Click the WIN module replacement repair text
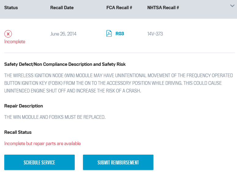The height and width of the screenshot is (173, 237). pos(55,117)
